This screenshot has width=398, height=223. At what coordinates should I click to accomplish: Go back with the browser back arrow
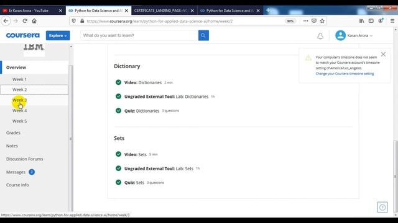[6, 21]
